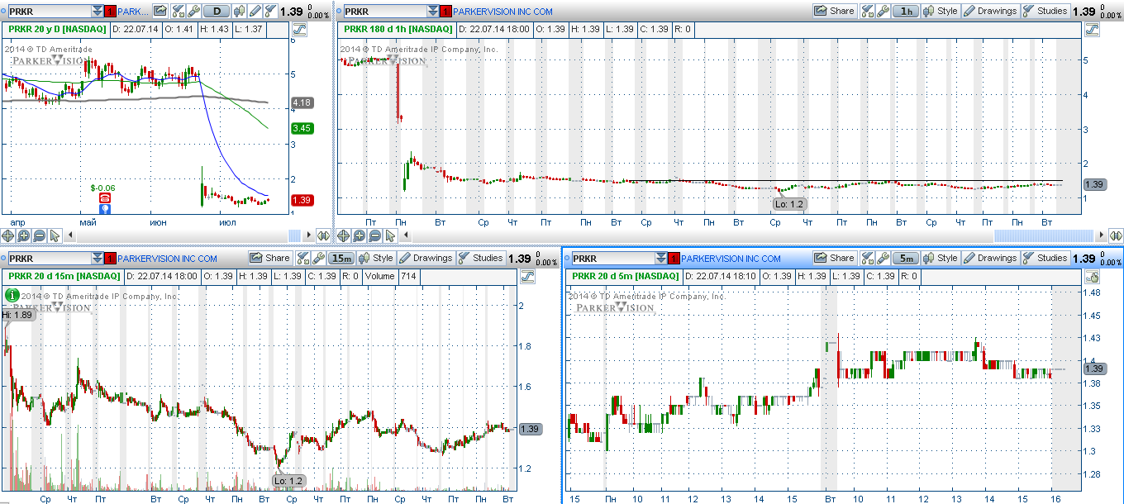Viewport: 1124px width, 504px height.
Task: Open Style menu in 5m chart
Action: coord(941,259)
